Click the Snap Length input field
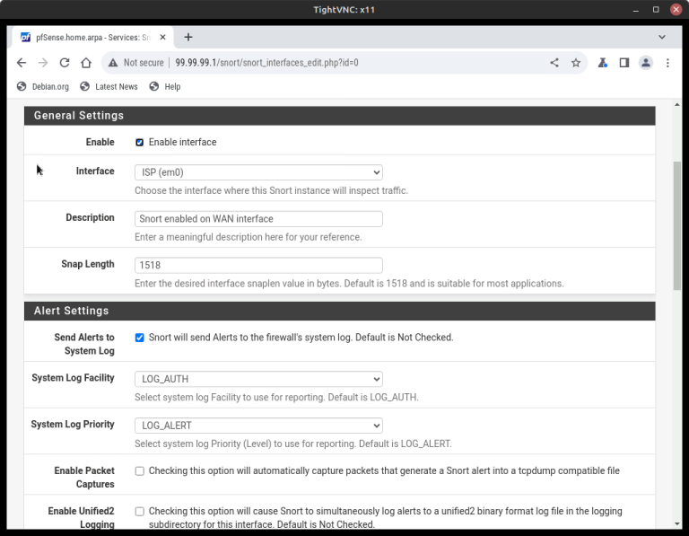689x536 pixels. click(x=258, y=266)
